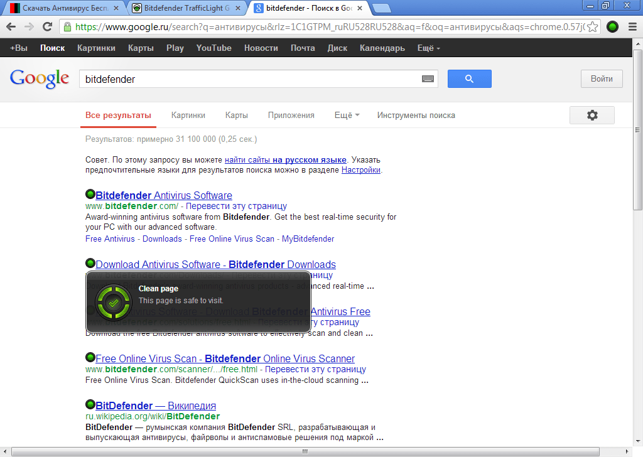The width and height of the screenshot is (643, 457).
Task: Open the green TrafficLight extension icon in toolbar
Action: point(612,28)
